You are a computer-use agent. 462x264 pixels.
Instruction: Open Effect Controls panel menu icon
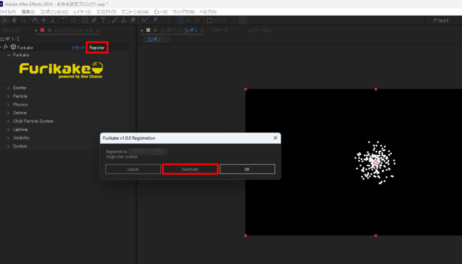(98, 30)
